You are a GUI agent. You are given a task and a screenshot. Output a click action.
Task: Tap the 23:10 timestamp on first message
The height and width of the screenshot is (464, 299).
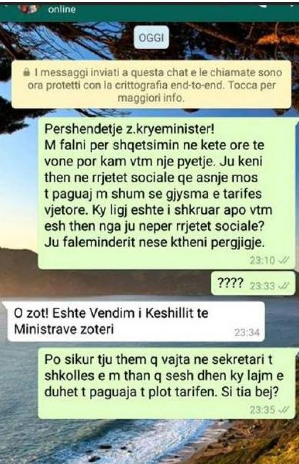coord(262,260)
